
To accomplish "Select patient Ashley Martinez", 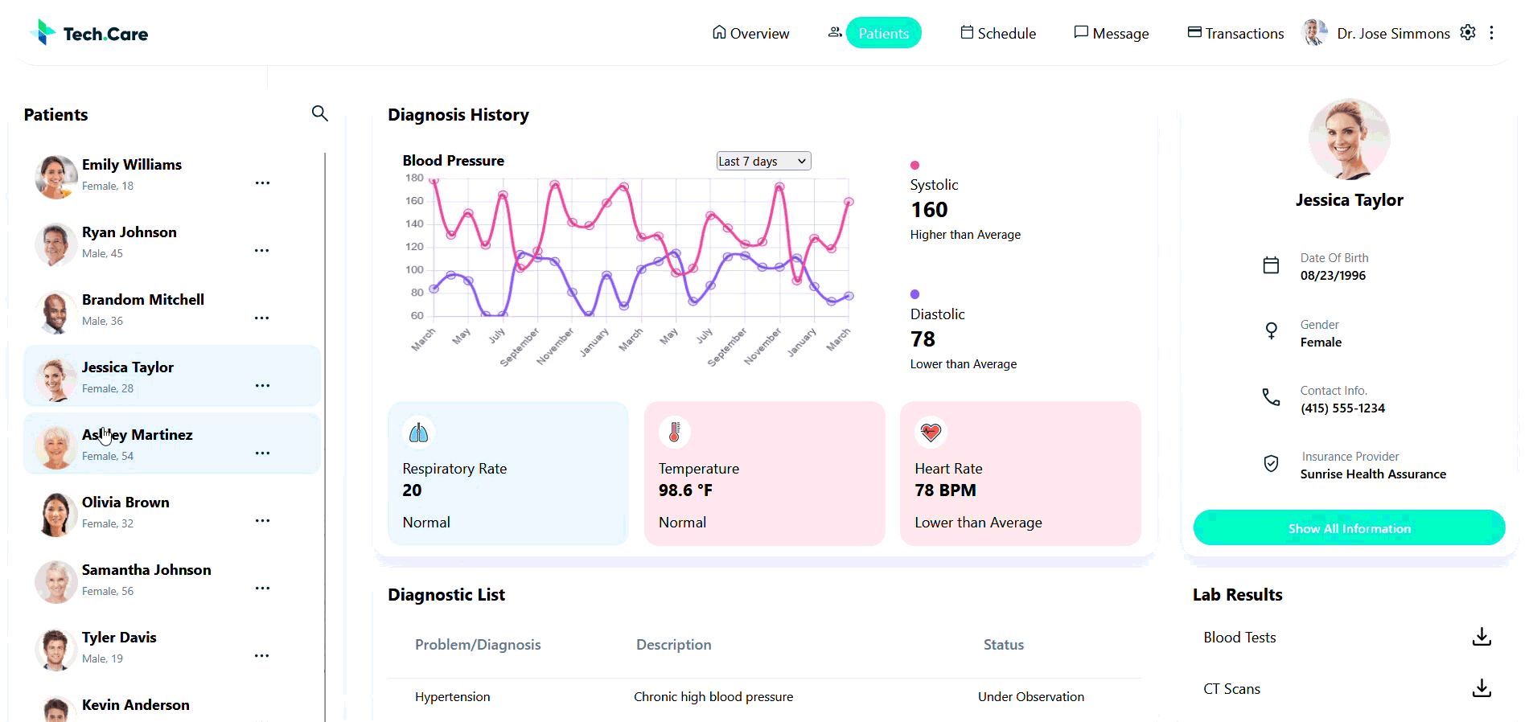I will (x=171, y=444).
